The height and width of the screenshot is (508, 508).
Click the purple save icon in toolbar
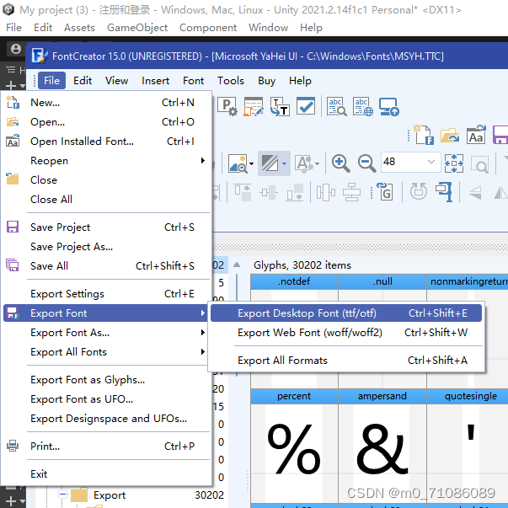pos(500,136)
